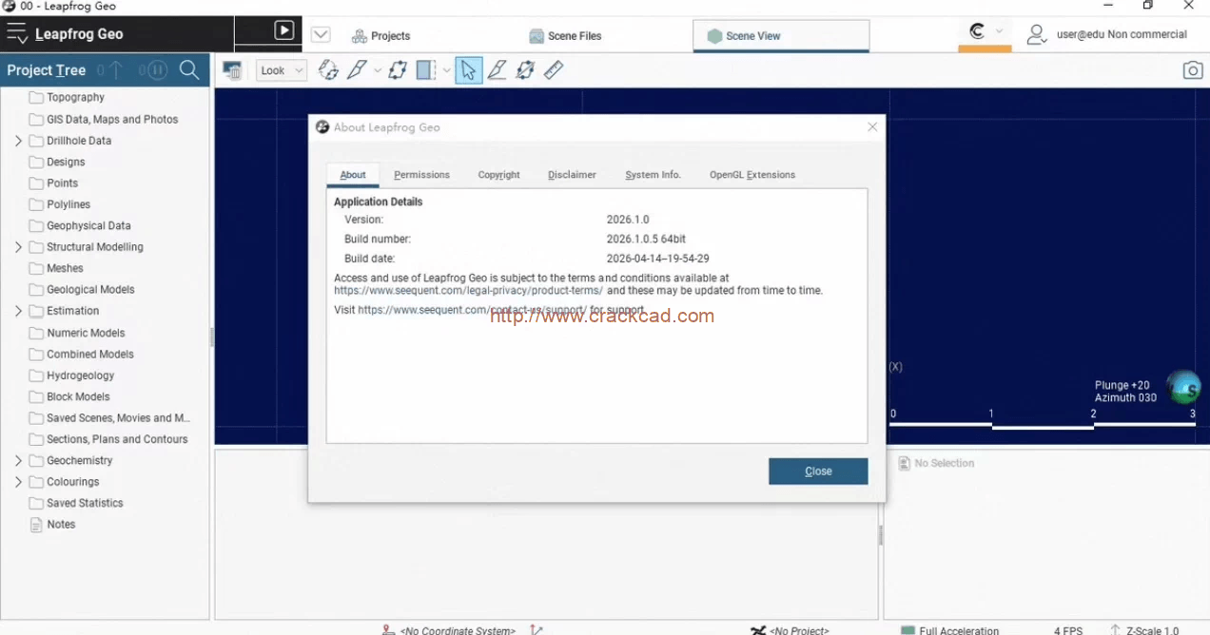Switch to the Scene Files tab
The width and height of the screenshot is (1210, 635).
click(565, 36)
